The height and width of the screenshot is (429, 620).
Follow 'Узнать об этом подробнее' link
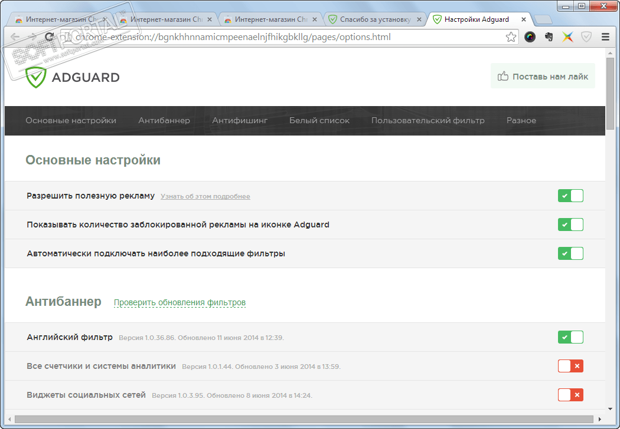click(x=205, y=197)
